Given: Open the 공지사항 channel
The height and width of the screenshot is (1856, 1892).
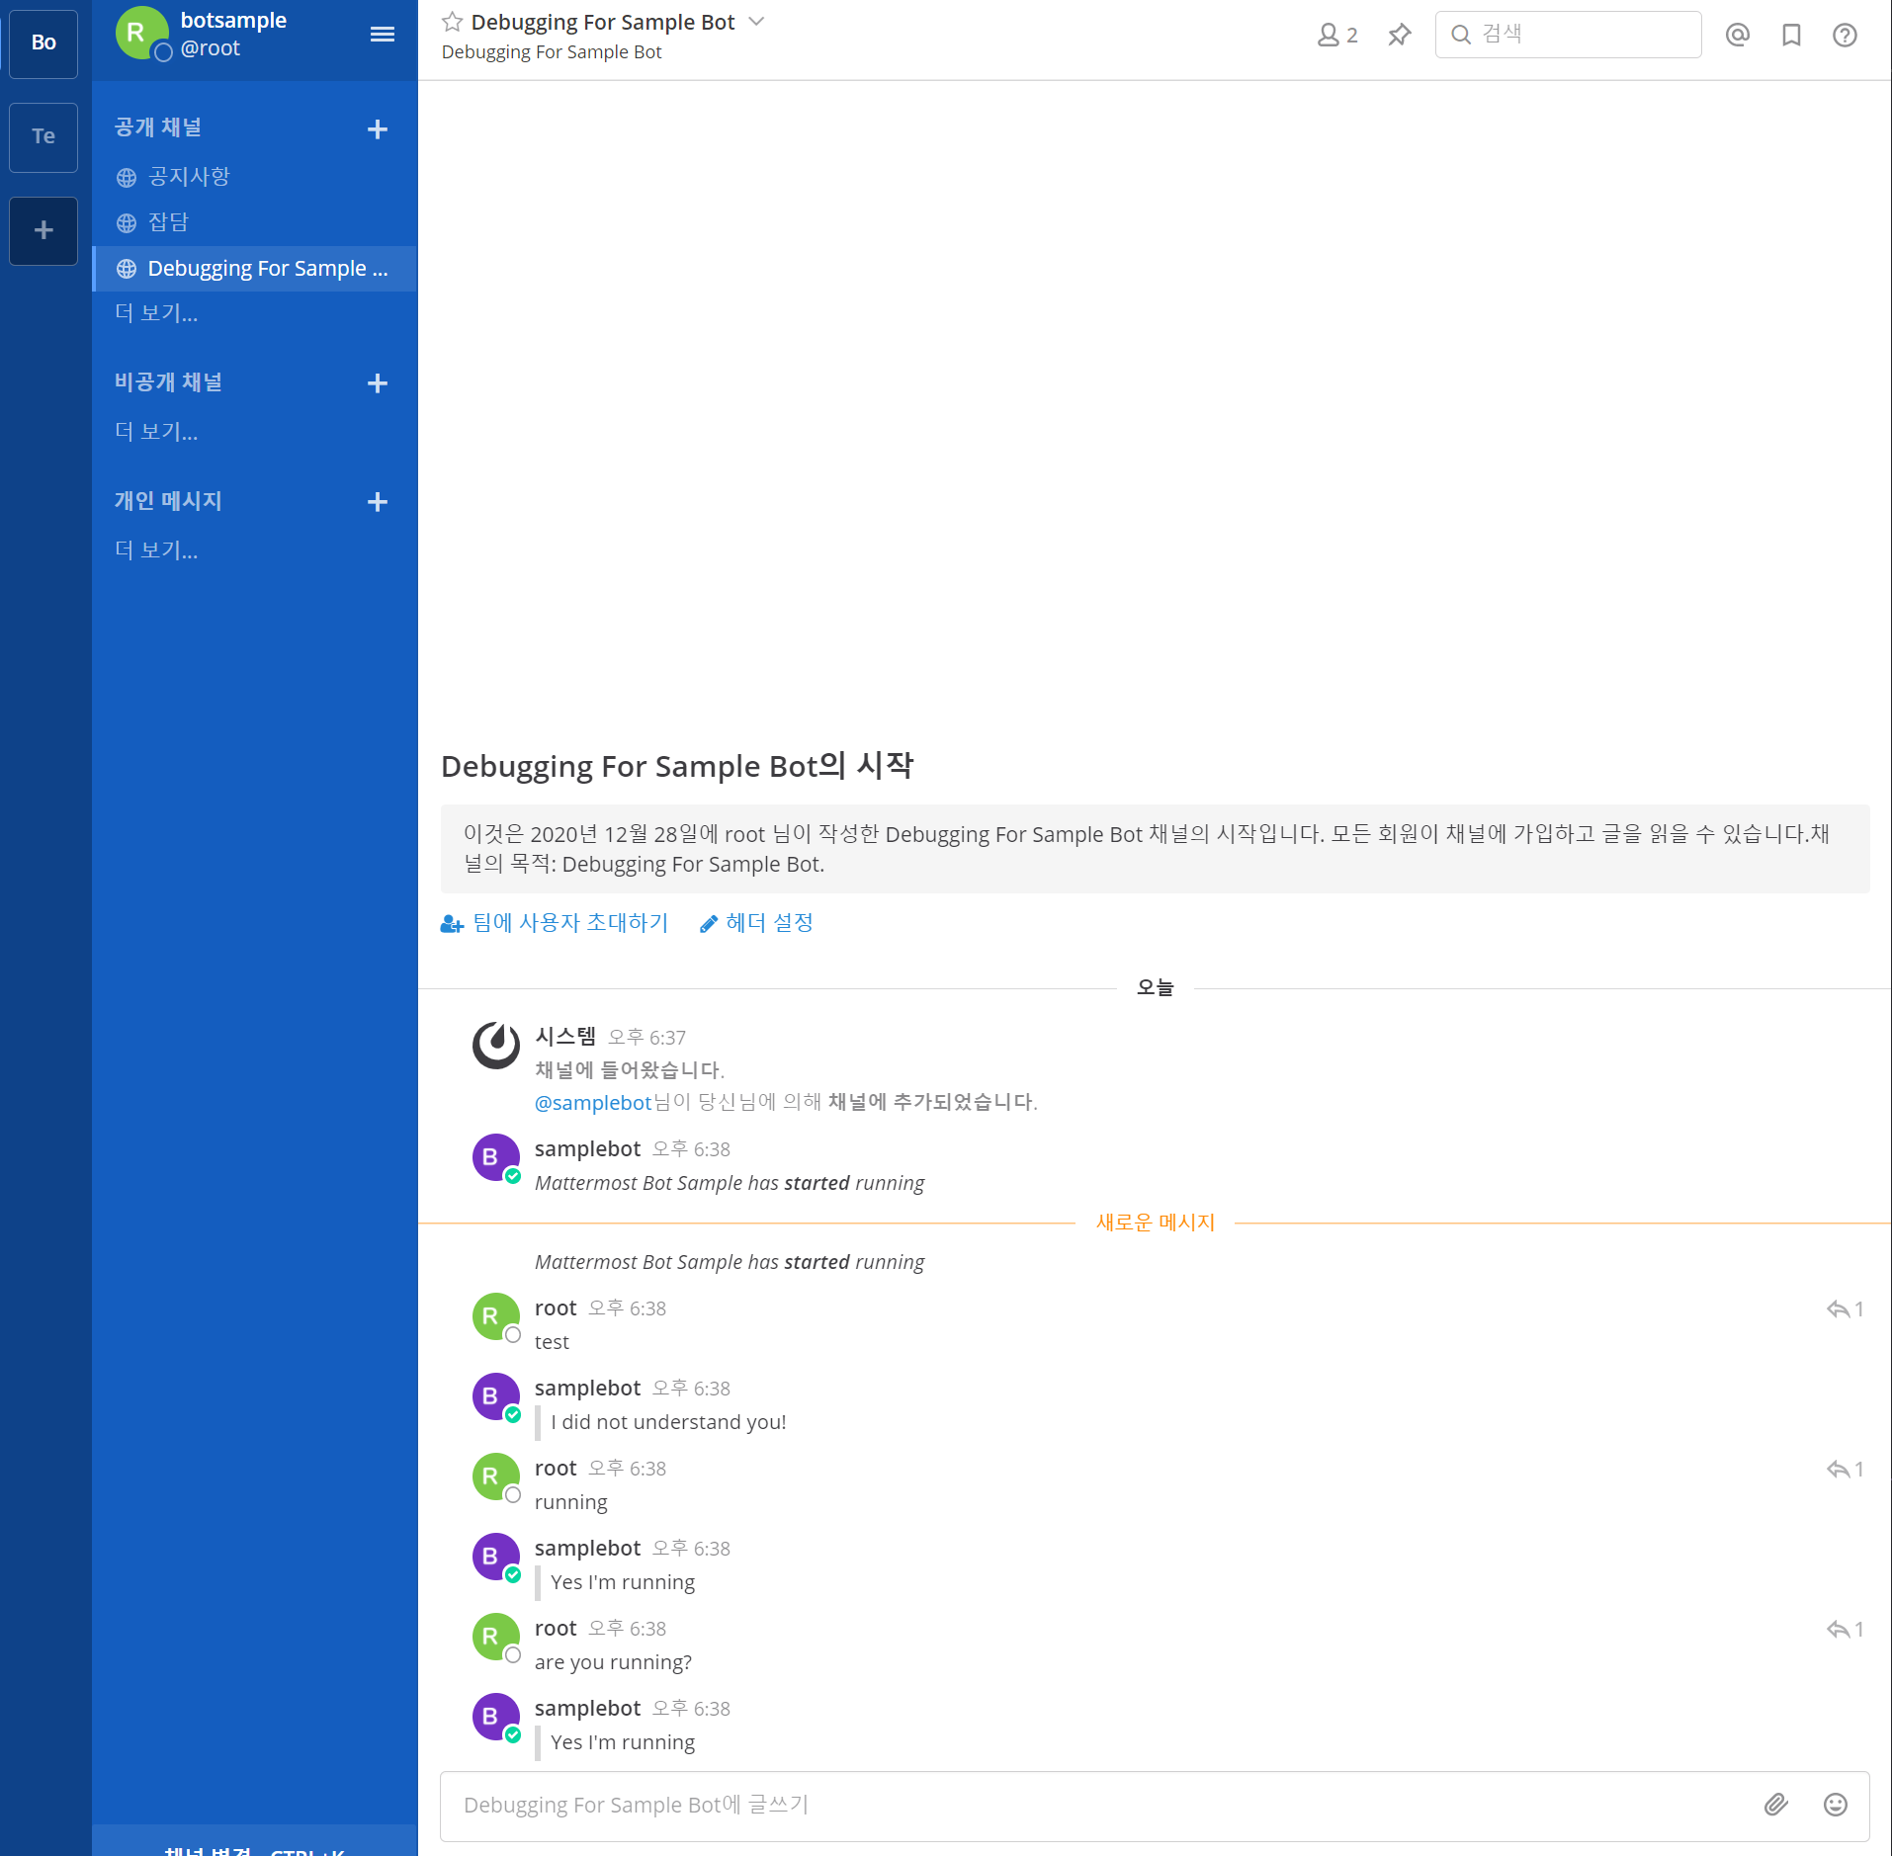Looking at the screenshot, I should [254, 177].
